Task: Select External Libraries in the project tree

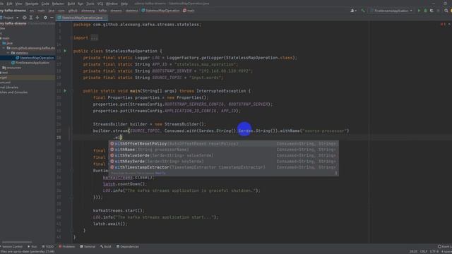Action: point(9,87)
